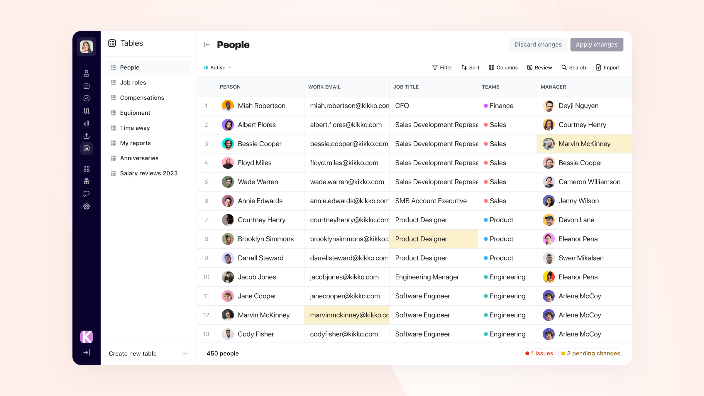This screenshot has width=704, height=396.
Task: Click the gift box icon in sidebar
Action: (86, 181)
